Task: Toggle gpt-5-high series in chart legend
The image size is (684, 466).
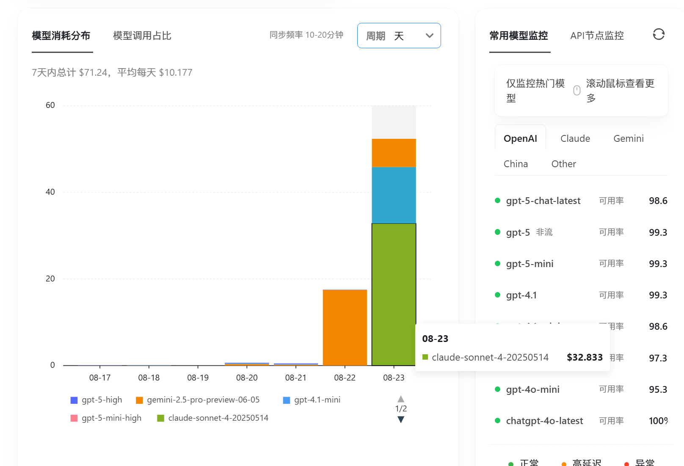Action: pos(97,400)
